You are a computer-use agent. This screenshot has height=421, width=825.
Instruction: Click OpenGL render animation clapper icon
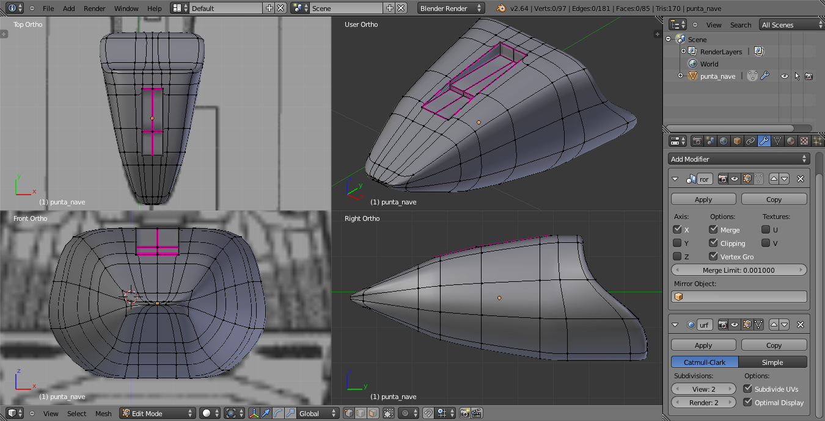click(477, 413)
